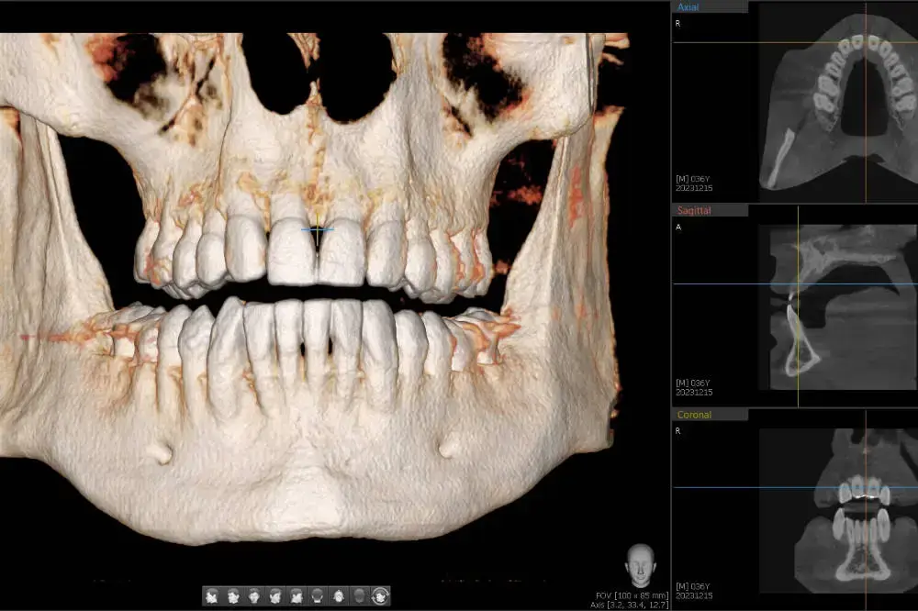Viewport: 918px width, 611px height.
Task: Click the A orientation marker in Sagittal panel
Action: tap(678, 228)
